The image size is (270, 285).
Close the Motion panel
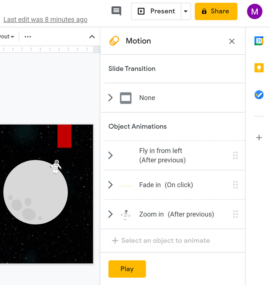point(232,41)
